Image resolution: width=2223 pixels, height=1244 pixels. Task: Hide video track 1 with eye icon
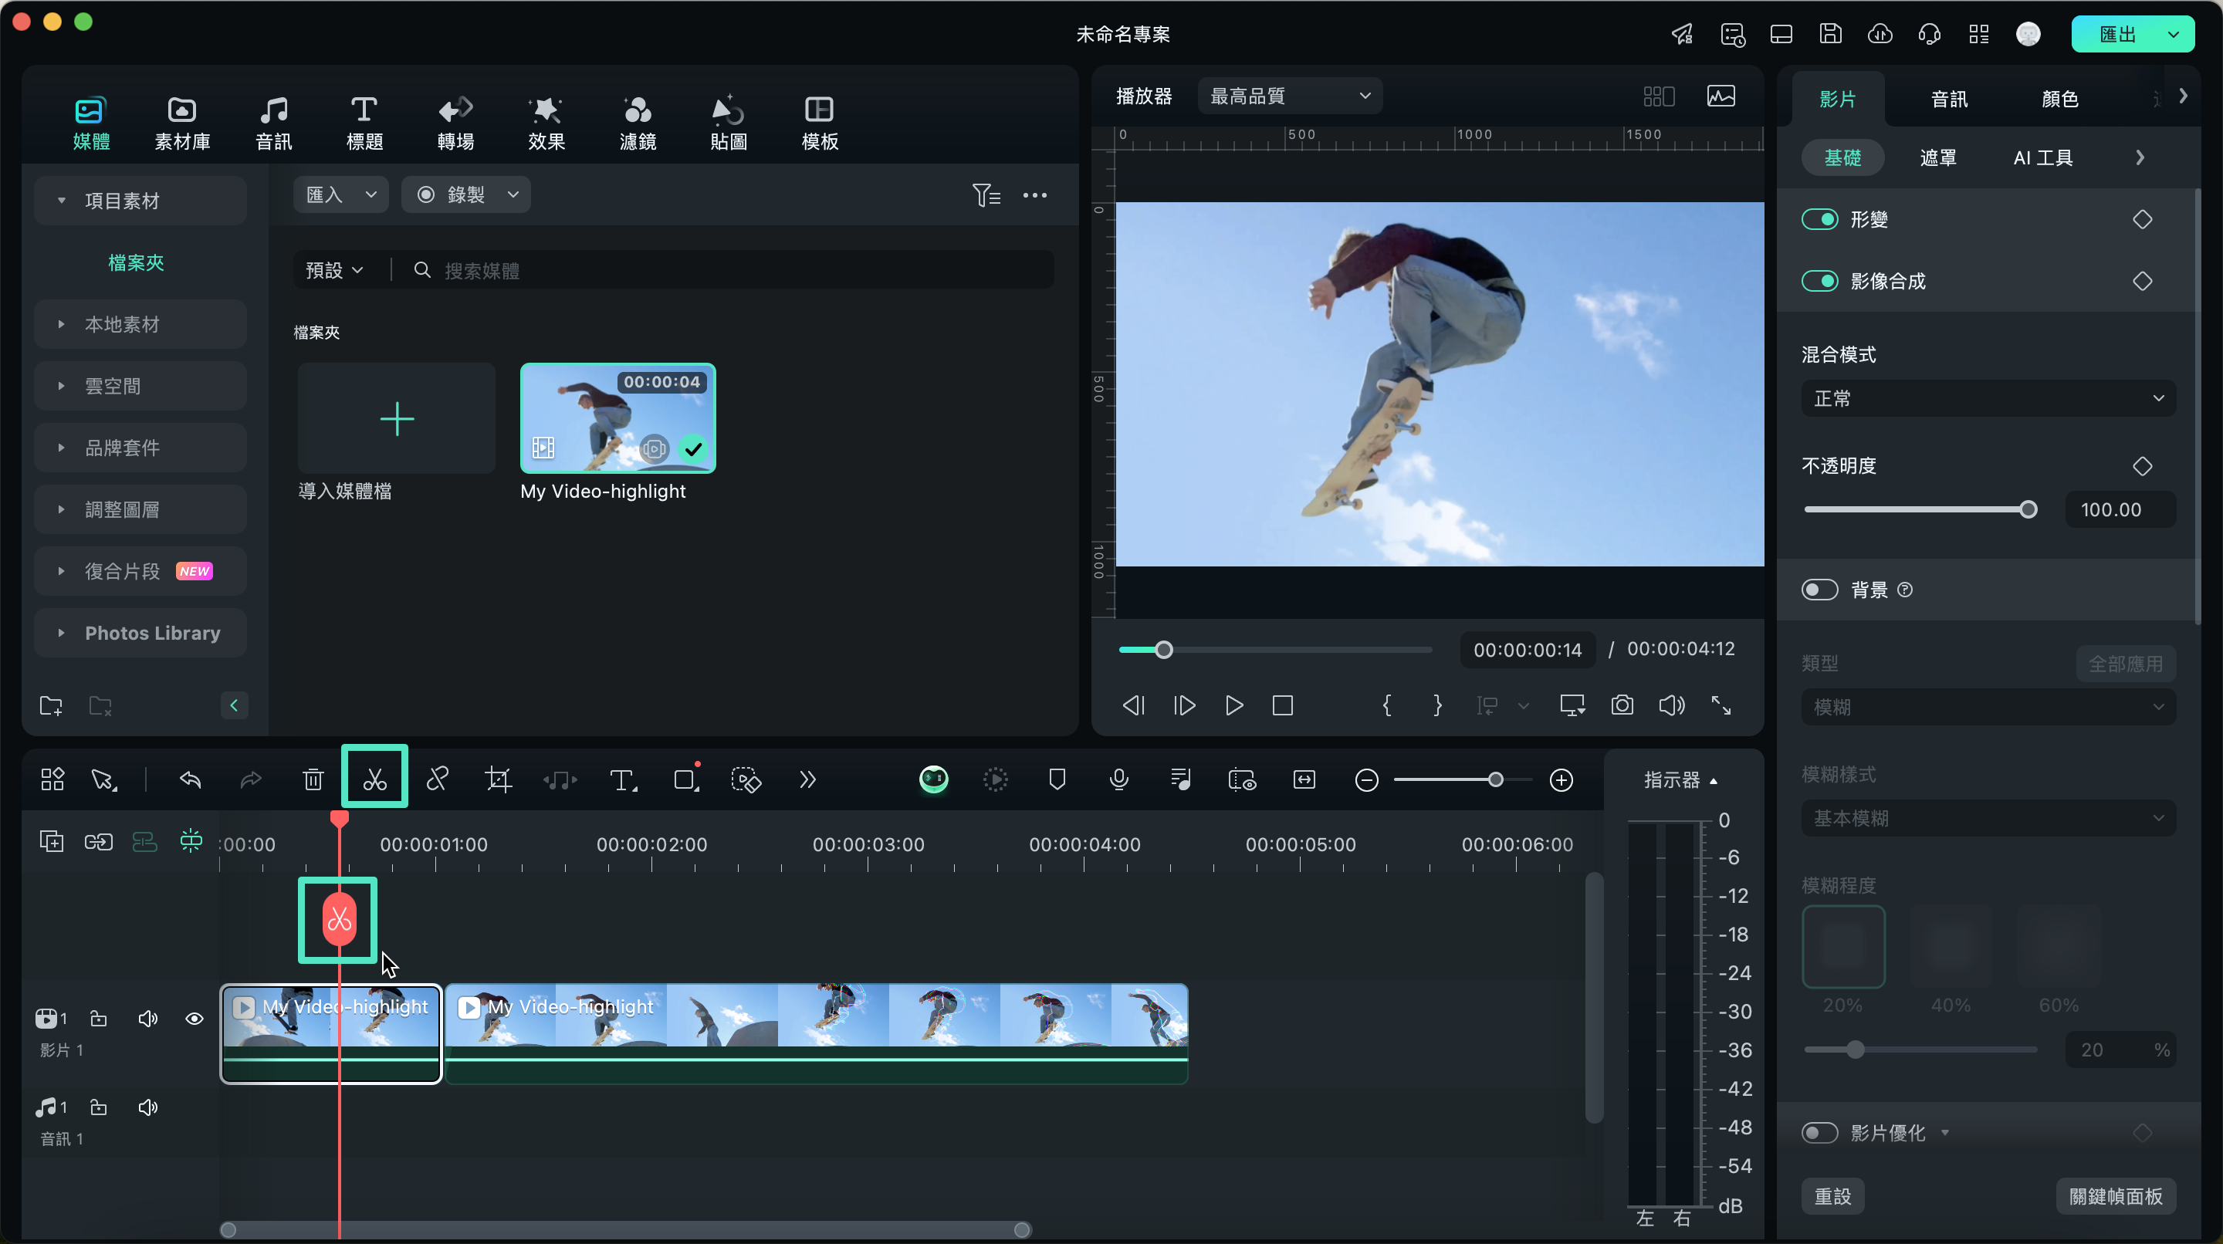pyautogui.click(x=195, y=1019)
